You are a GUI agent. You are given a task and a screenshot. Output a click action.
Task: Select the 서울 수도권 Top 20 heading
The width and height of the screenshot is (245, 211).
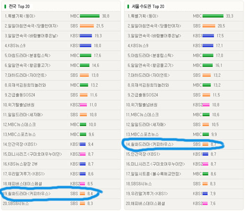(x=148, y=6)
